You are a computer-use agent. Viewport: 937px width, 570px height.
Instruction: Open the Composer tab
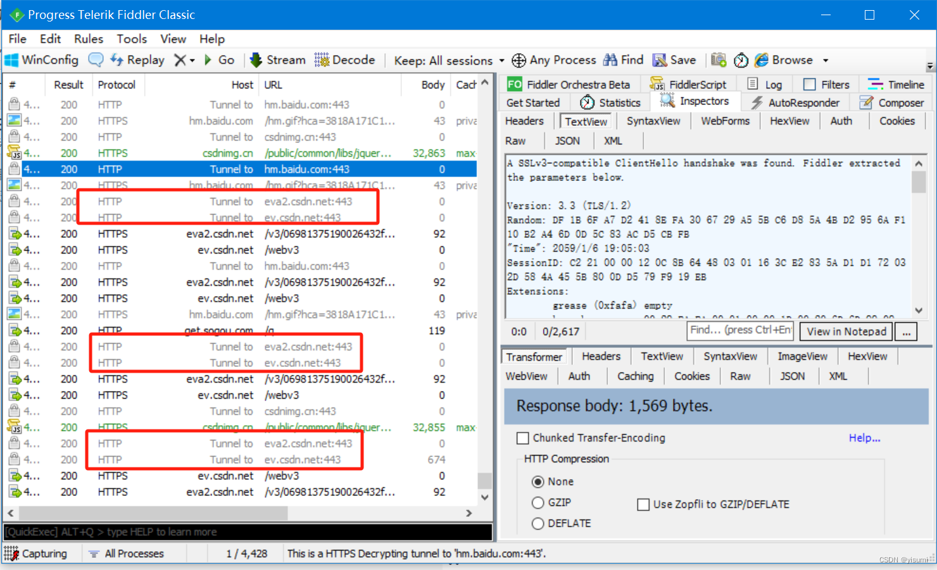click(x=892, y=102)
